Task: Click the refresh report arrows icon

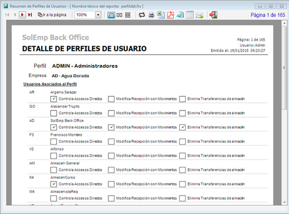Action: coord(142,15)
